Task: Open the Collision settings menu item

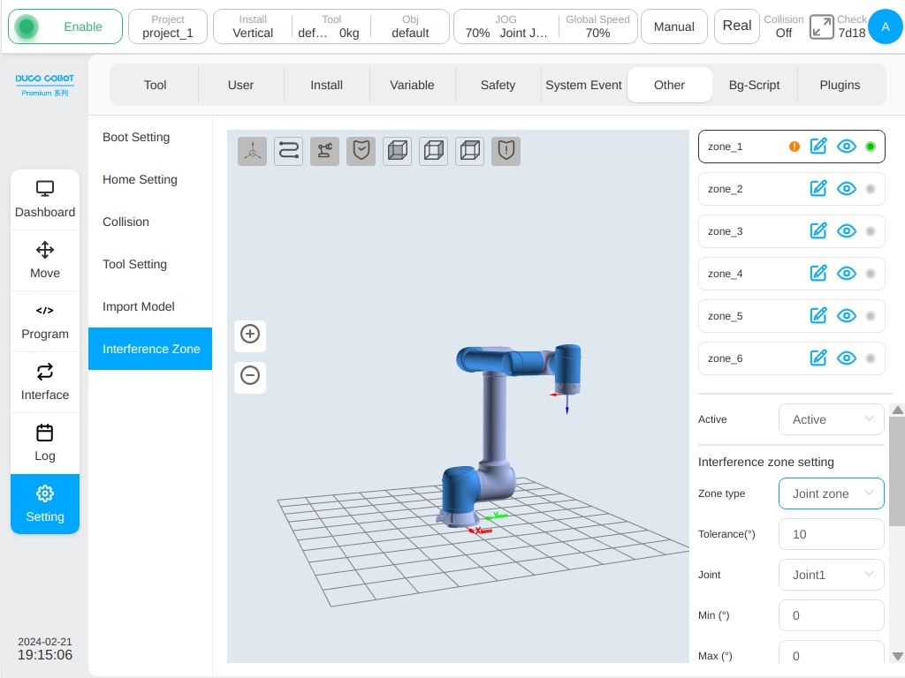Action: (125, 222)
